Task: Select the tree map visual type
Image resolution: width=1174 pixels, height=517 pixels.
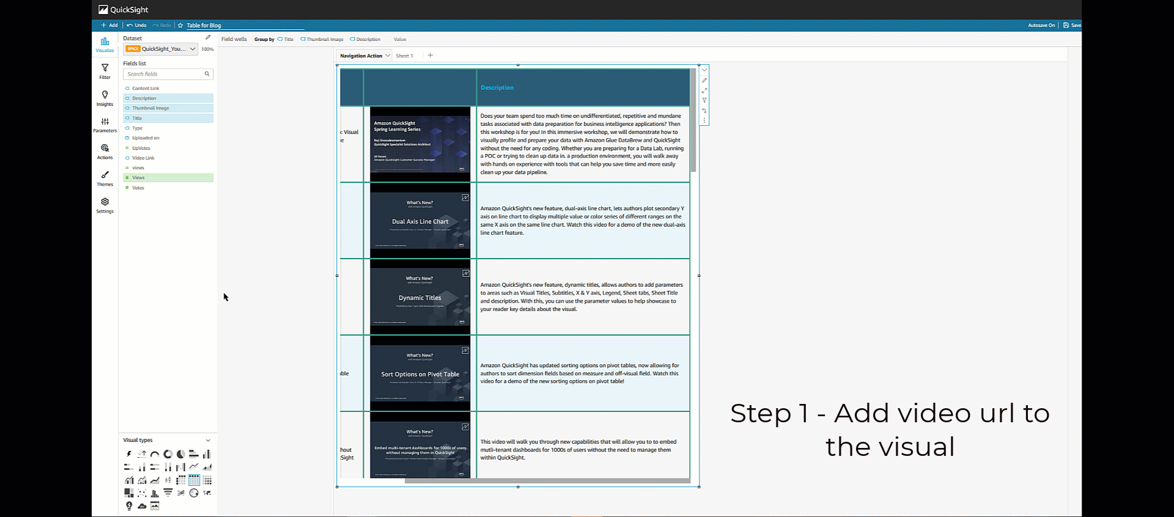Action: (x=129, y=493)
